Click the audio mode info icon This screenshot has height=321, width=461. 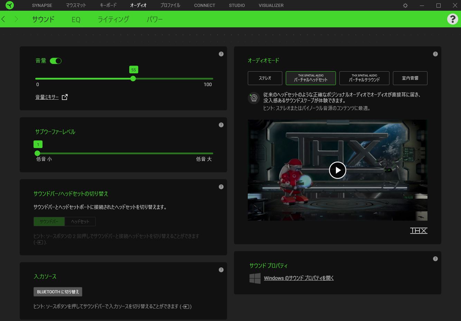[x=435, y=54]
